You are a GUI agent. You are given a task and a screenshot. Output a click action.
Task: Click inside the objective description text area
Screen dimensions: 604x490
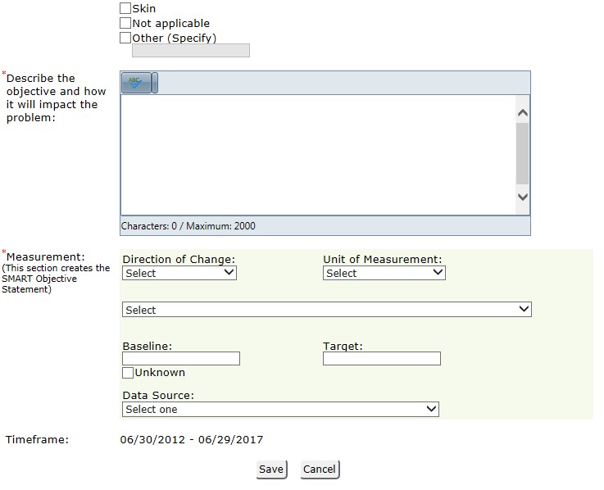[x=319, y=155]
